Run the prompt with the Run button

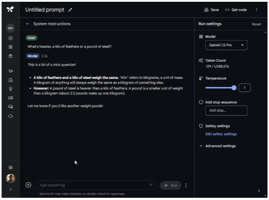[x=170, y=185]
